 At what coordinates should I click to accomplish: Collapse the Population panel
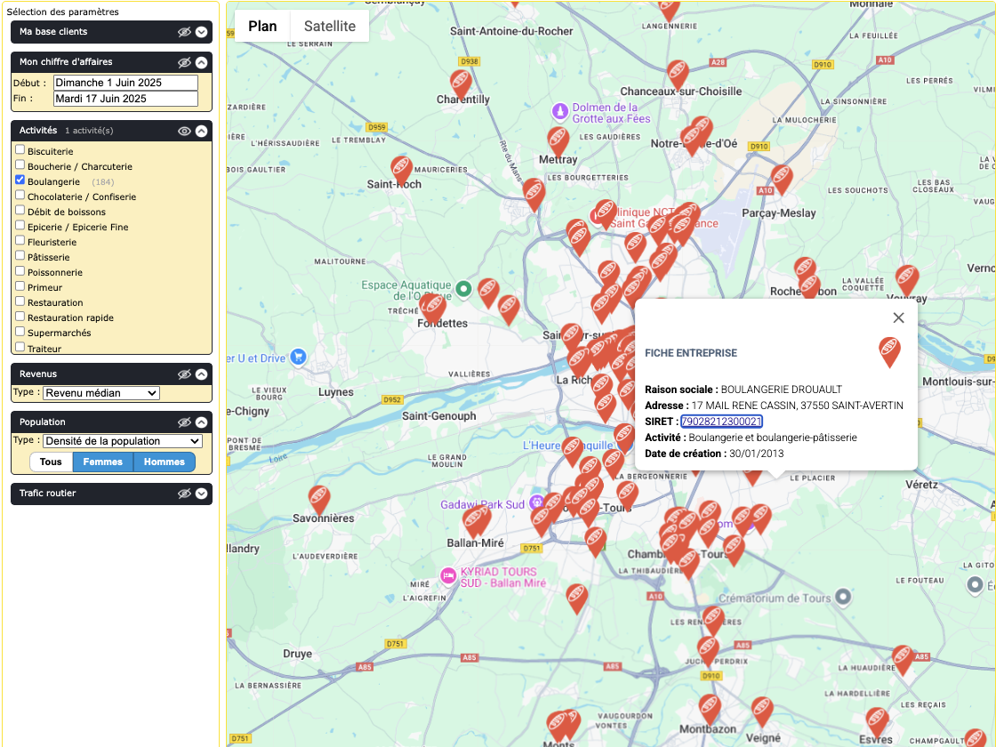click(201, 422)
